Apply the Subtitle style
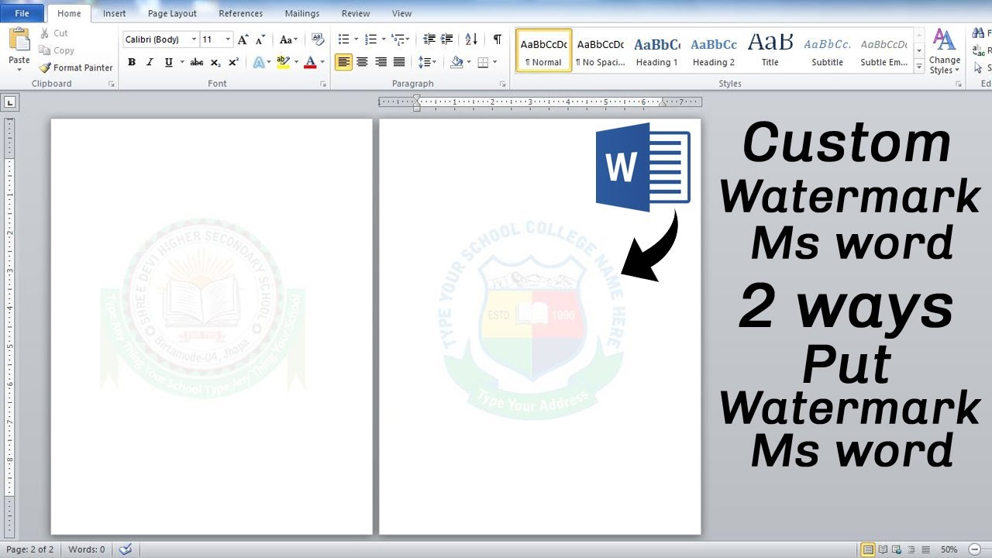This screenshot has width=992, height=558. pyautogui.click(x=827, y=51)
